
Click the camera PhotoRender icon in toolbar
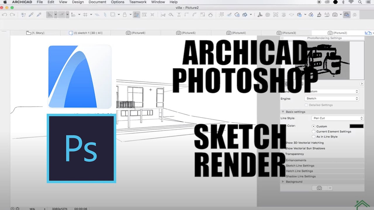pyautogui.click(x=335, y=15)
